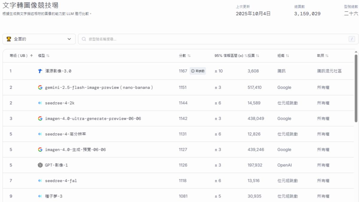The height and width of the screenshot is (202, 359).
Task: Sort by 等級 (UB) column arrow
Action: [x=31, y=56]
